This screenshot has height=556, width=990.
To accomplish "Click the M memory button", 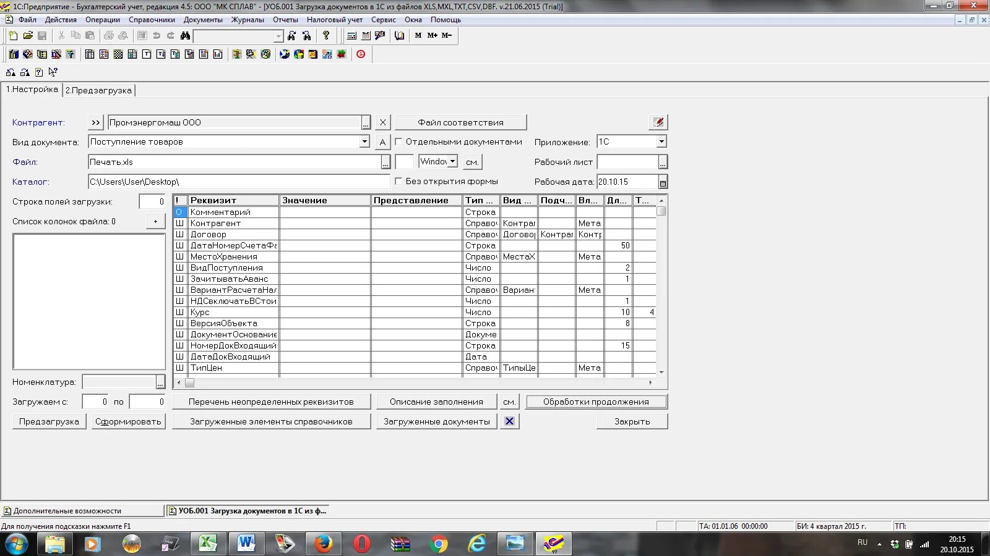I will click(x=418, y=36).
